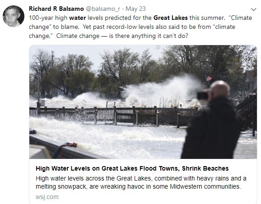Select the bold Great Lakes keyword in tweet
Image resolution: width=261 pixels, height=204 pixels.
[170, 18]
